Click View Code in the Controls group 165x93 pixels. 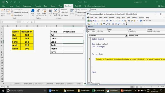[63, 12]
